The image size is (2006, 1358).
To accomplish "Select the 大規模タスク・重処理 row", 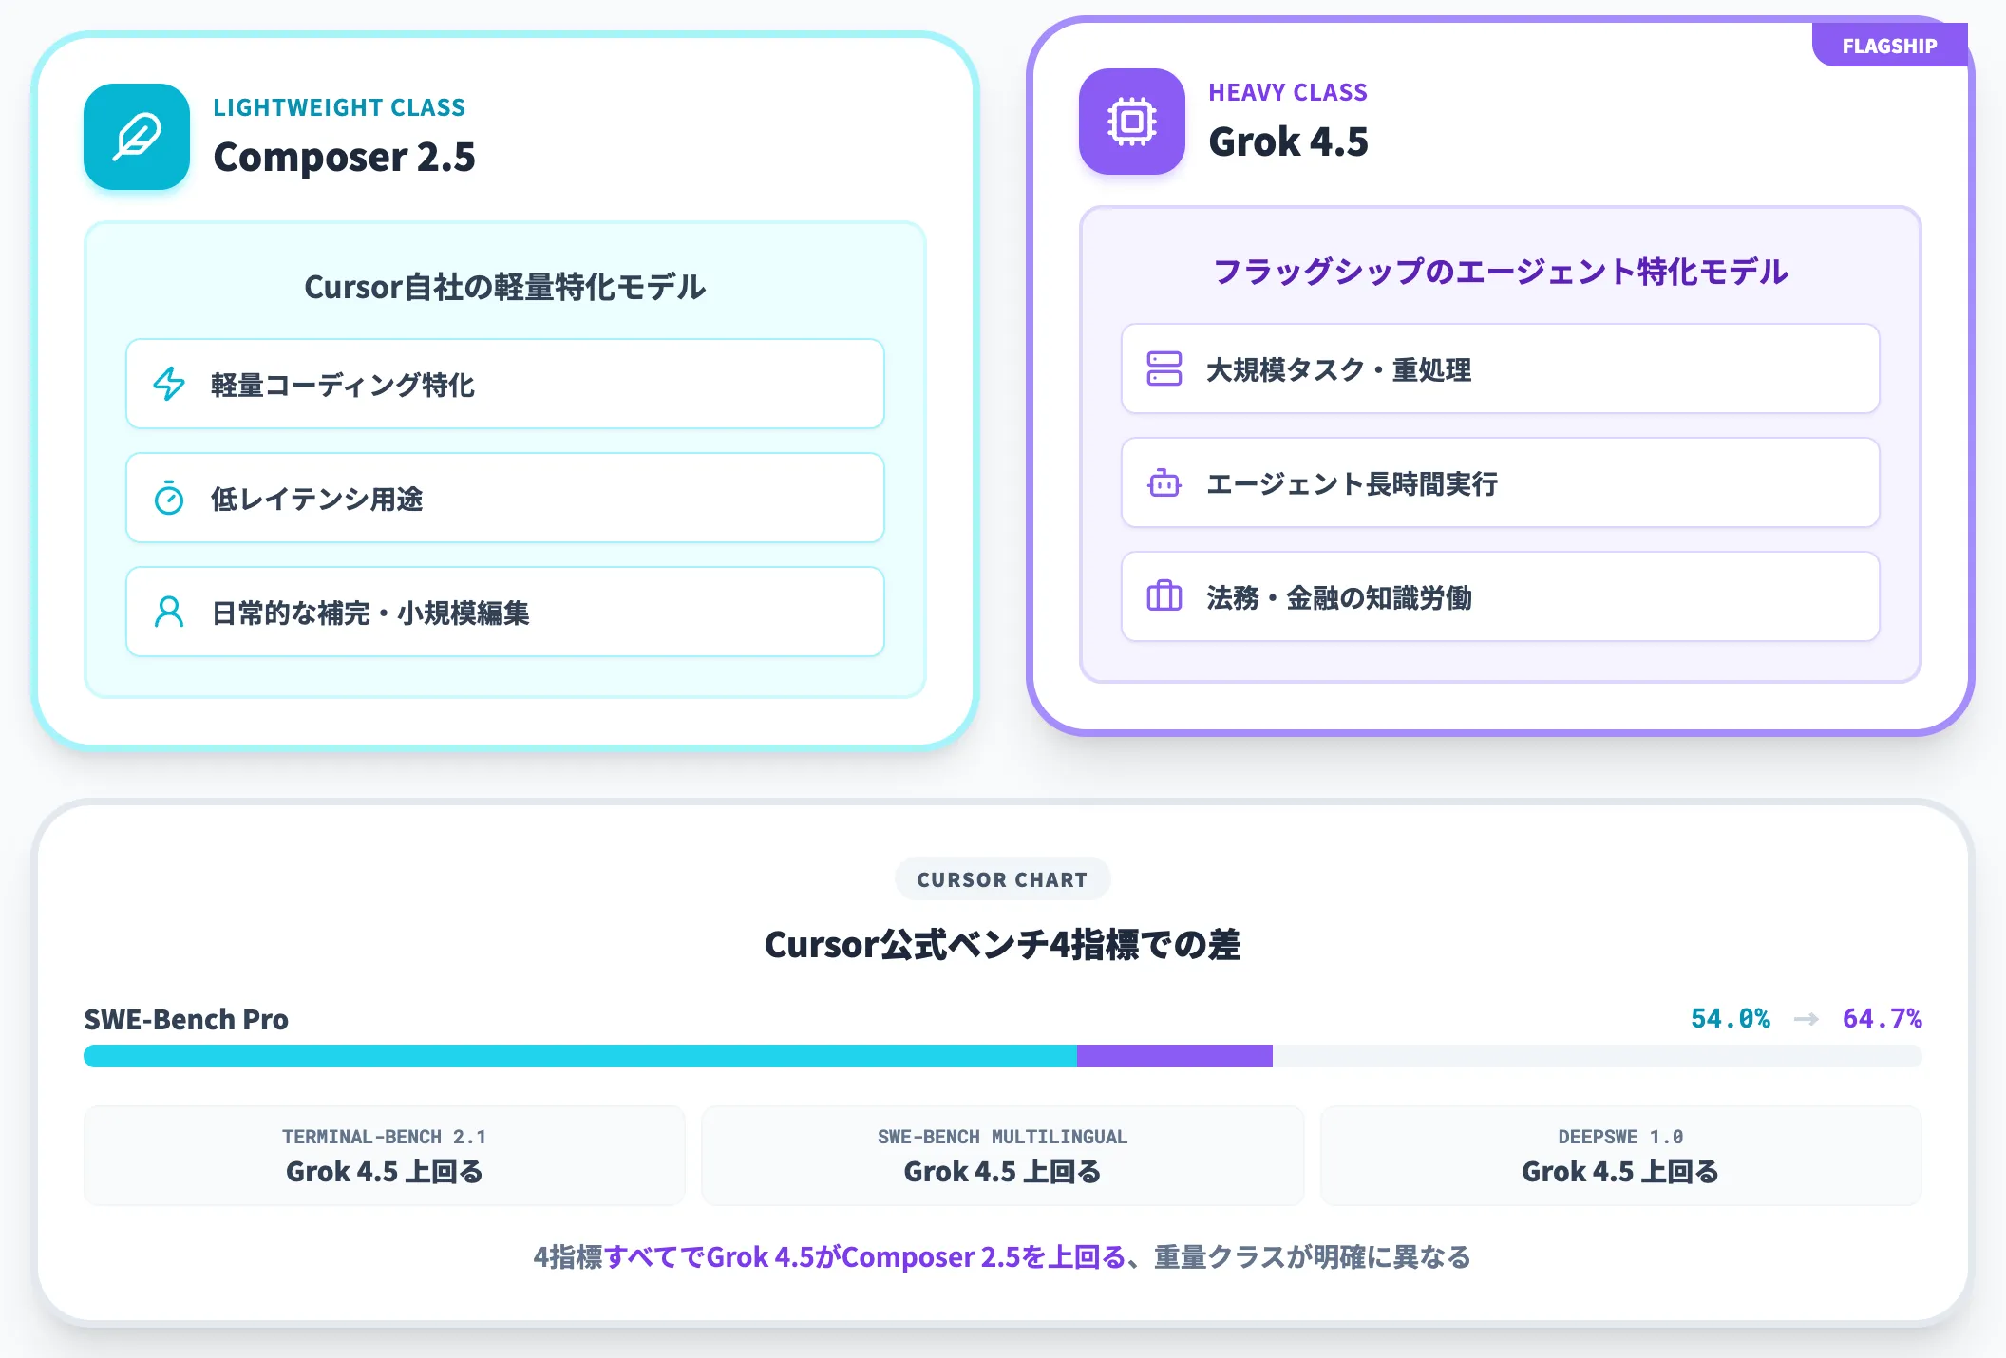I will [x=1501, y=368].
